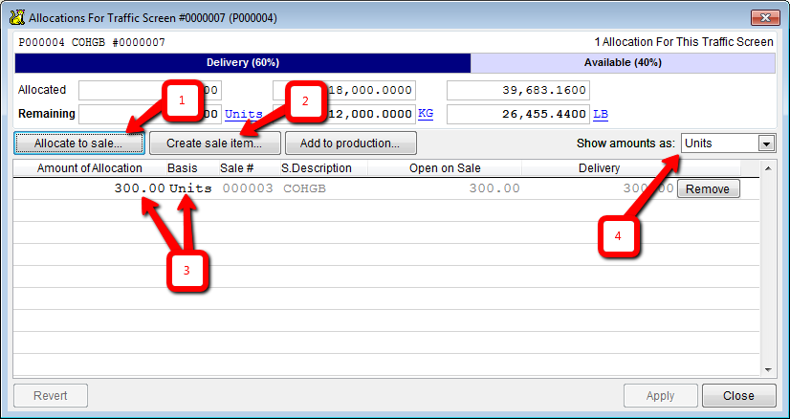This screenshot has width=790, height=419.
Task: Select the Available (40%) bar segment
Action: point(623,63)
